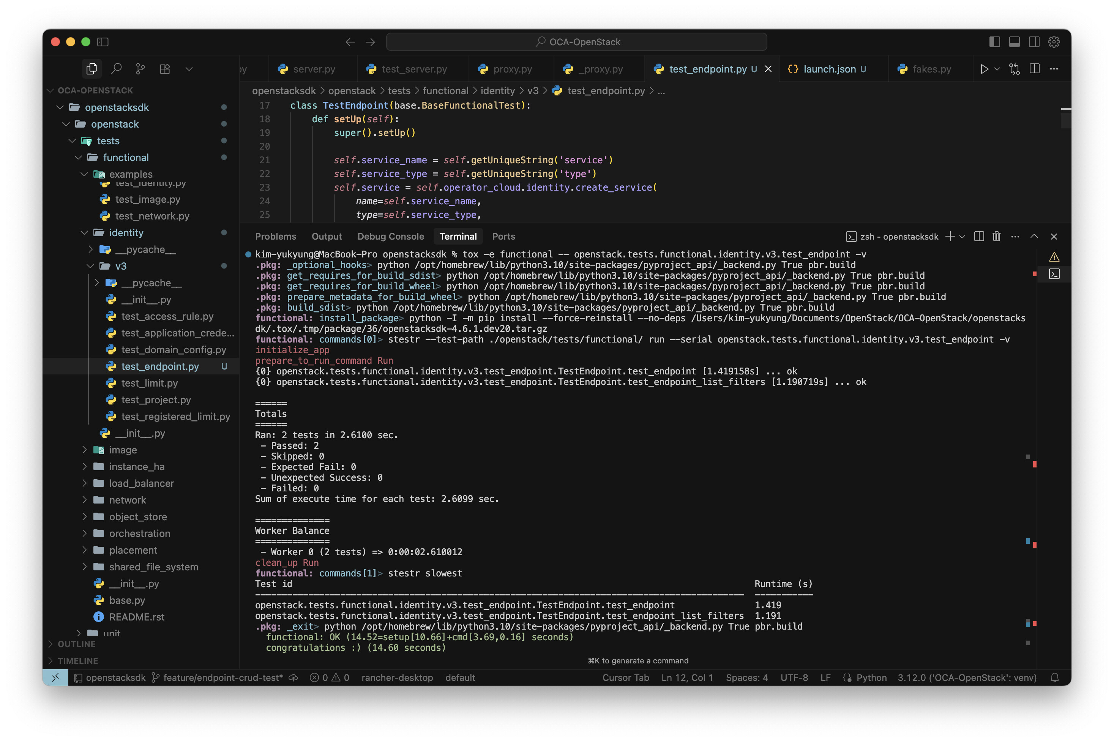This screenshot has width=1114, height=742.
Task: Split the editor right
Action: click(1035, 69)
